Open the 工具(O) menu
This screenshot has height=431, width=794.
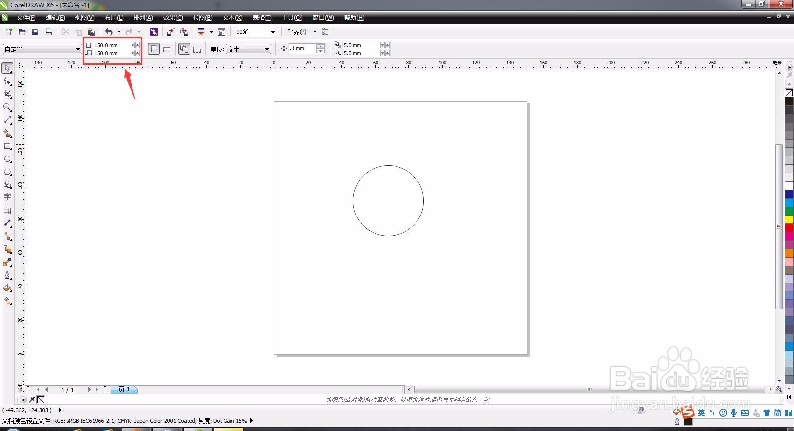[292, 18]
